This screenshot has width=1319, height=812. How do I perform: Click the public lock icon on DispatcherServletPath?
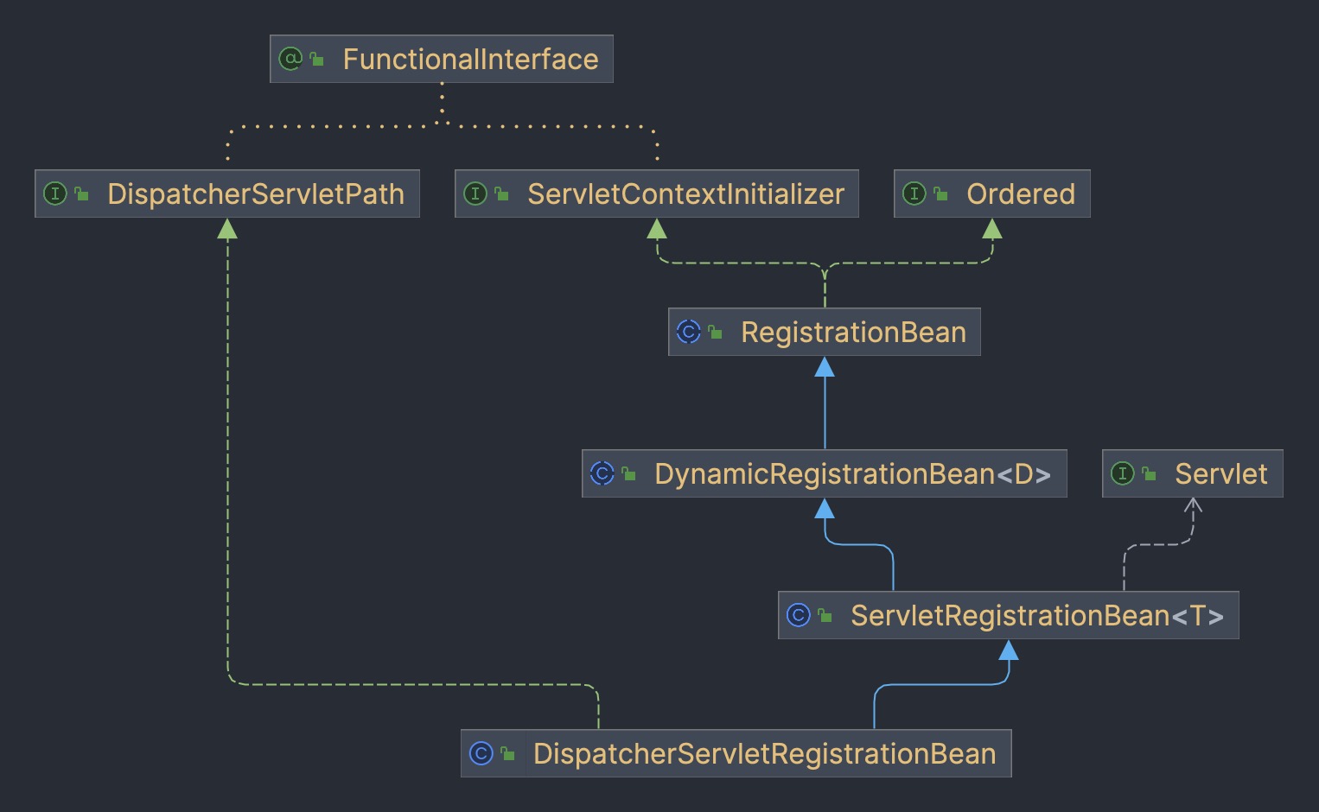pos(82,193)
